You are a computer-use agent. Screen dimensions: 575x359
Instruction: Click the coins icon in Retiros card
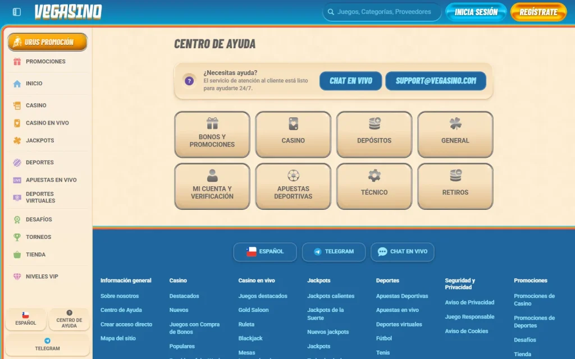click(x=455, y=176)
